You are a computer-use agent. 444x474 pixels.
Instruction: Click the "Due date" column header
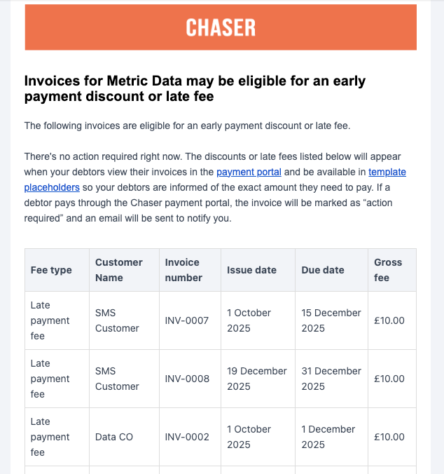click(x=323, y=270)
